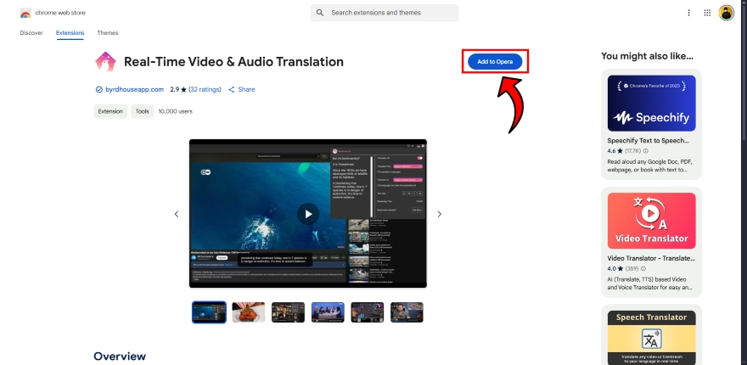Go to the next screenshot

click(439, 214)
